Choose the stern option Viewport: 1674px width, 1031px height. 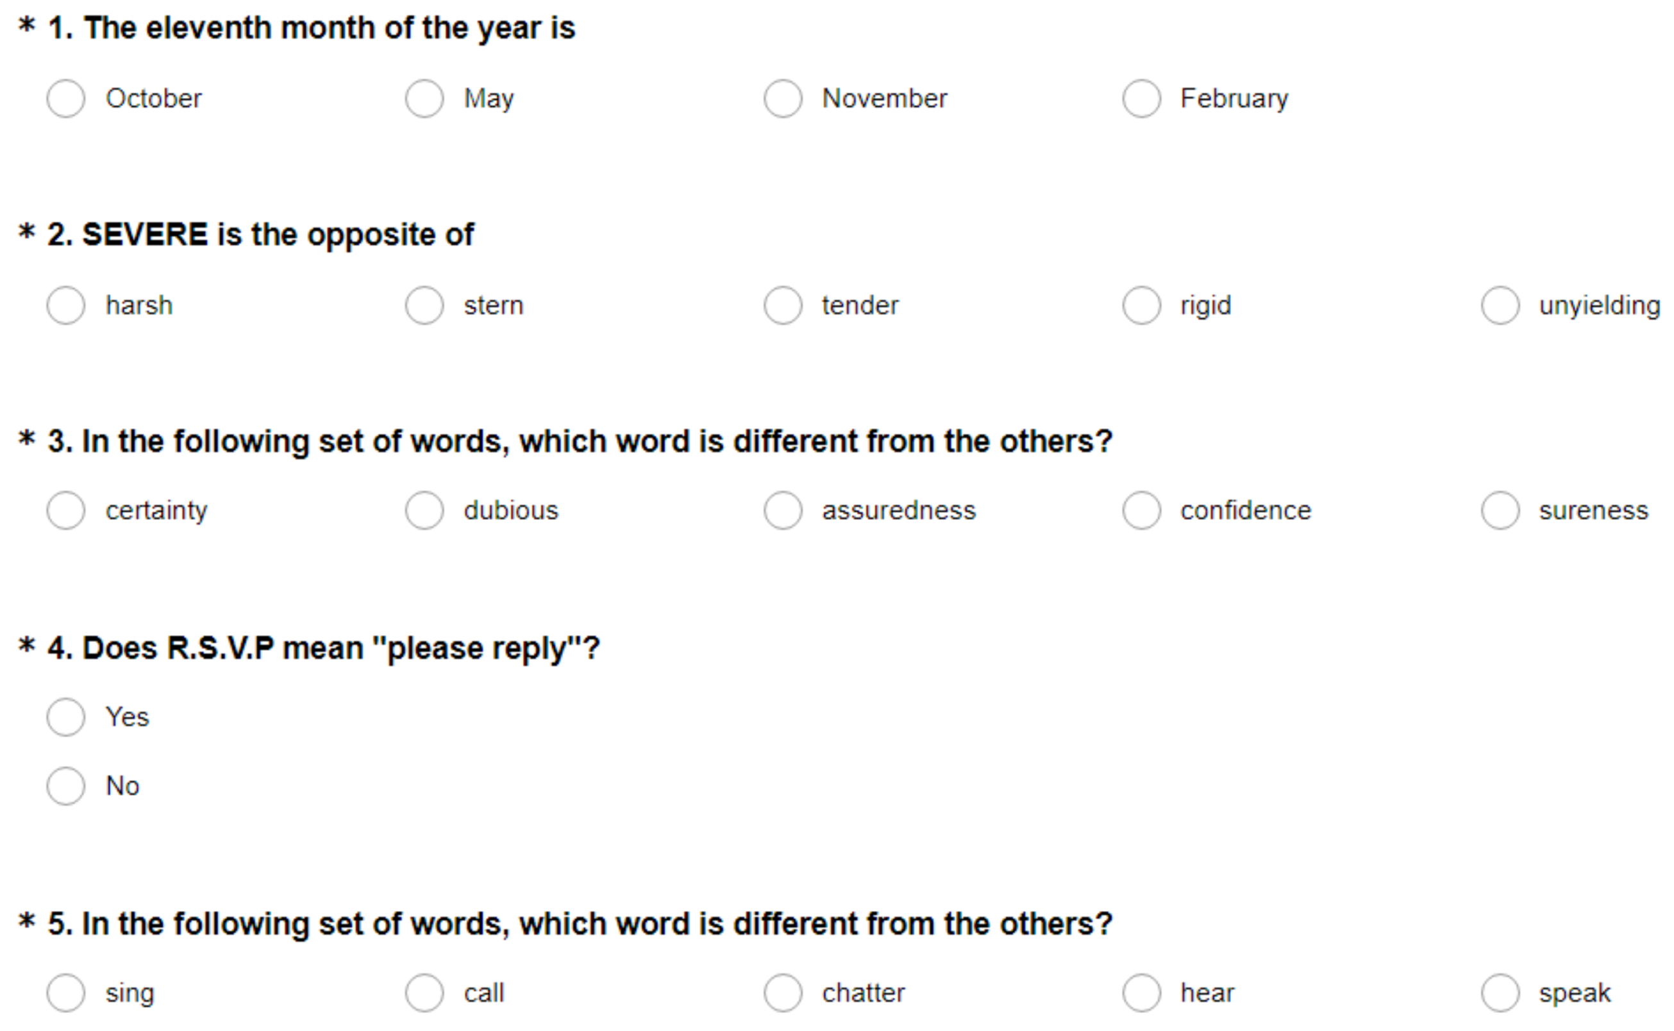(424, 305)
